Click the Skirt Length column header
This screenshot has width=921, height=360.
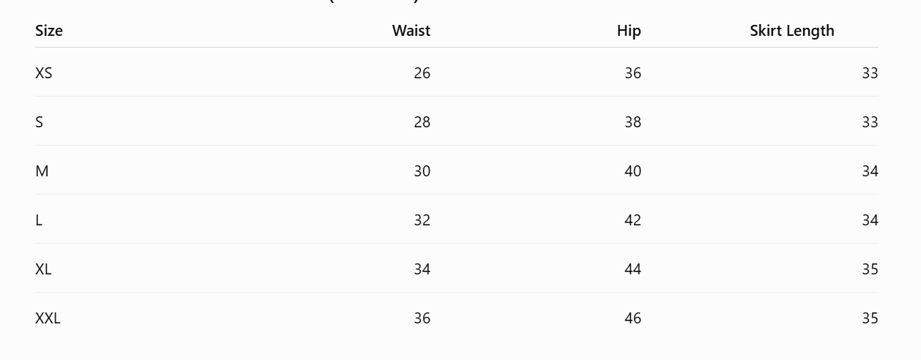tap(792, 31)
